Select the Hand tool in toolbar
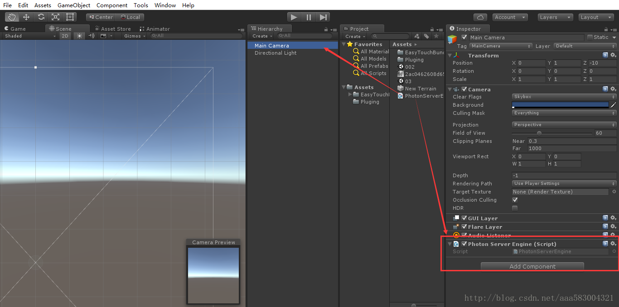Image resolution: width=619 pixels, height=307 pixels. click(12, 17)
